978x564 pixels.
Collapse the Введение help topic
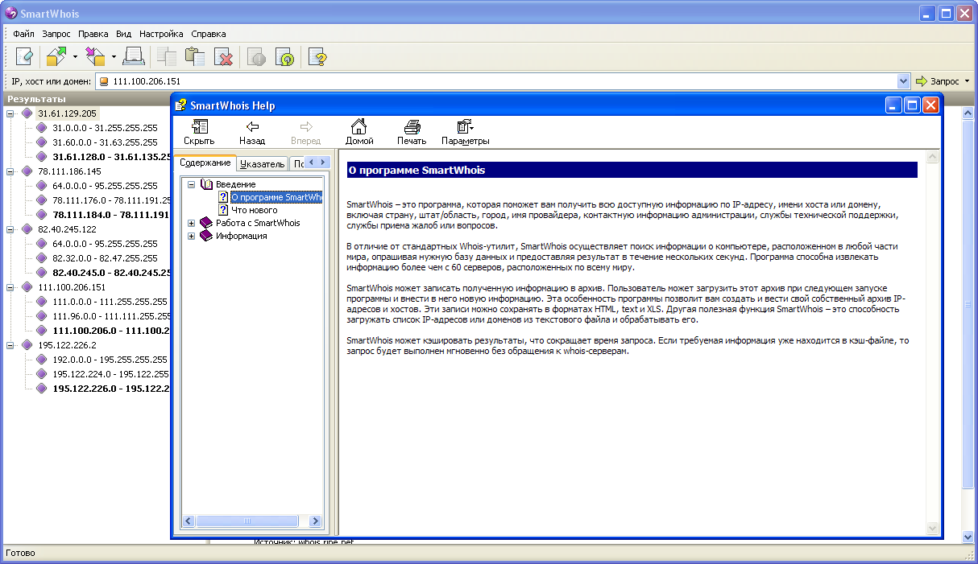point(192,184)
